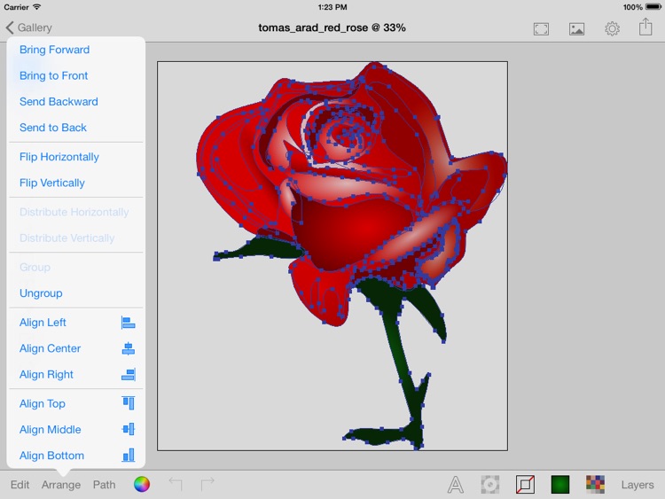Tap the redo arrow
The height and width of the screenshot is (499, 665).
click(207, 484)
